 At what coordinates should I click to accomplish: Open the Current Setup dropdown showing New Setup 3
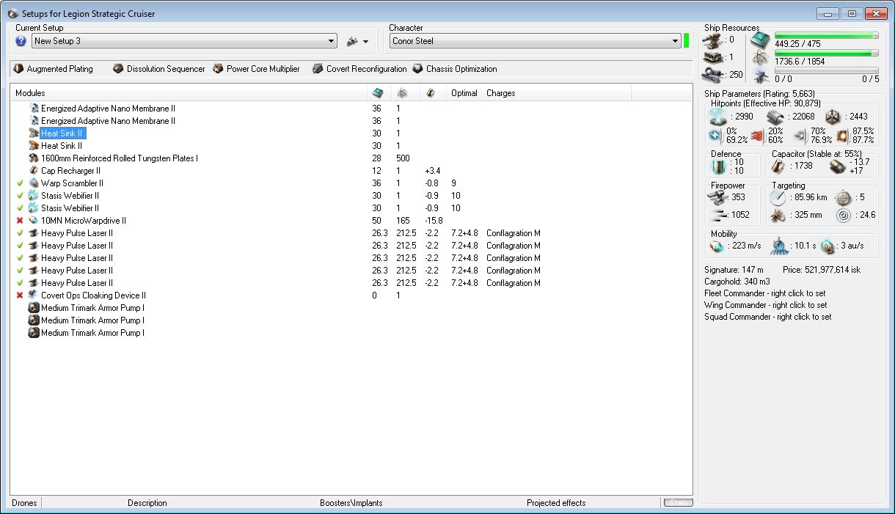coord(184,41)
